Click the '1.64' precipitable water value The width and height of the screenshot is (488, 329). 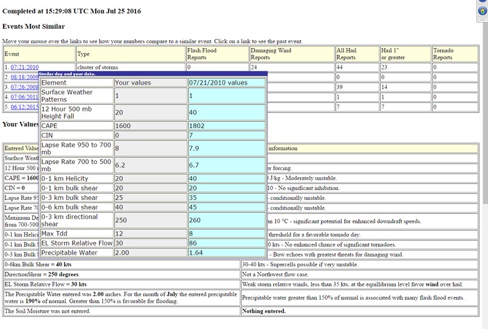[226, 253]
